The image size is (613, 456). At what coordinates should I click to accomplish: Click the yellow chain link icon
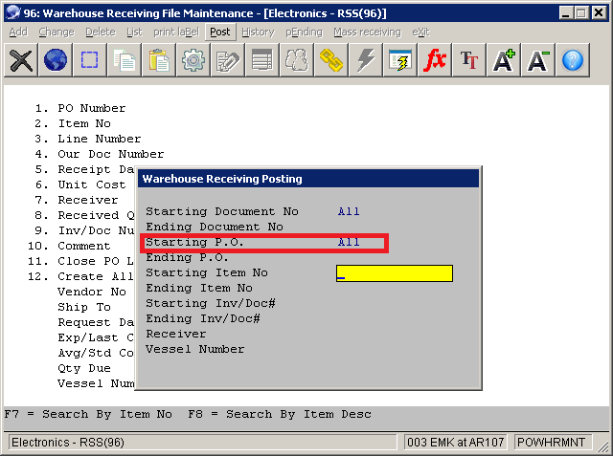click(x=330, y=60)
